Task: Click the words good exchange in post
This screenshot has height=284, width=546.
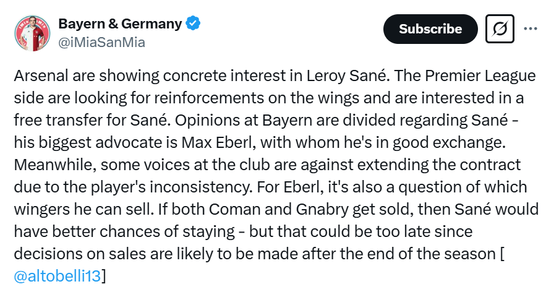Action: [x=449, y=142]
